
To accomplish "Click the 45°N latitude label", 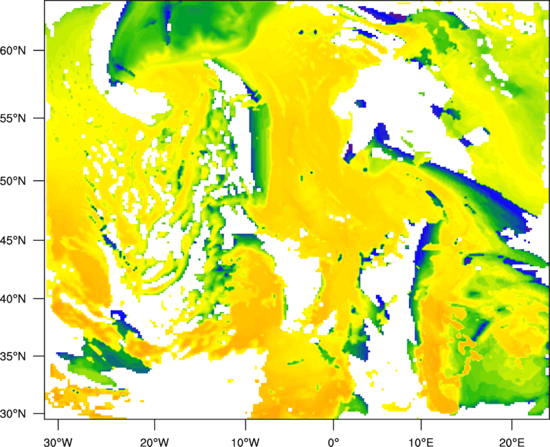I will (x=13, y=241).
